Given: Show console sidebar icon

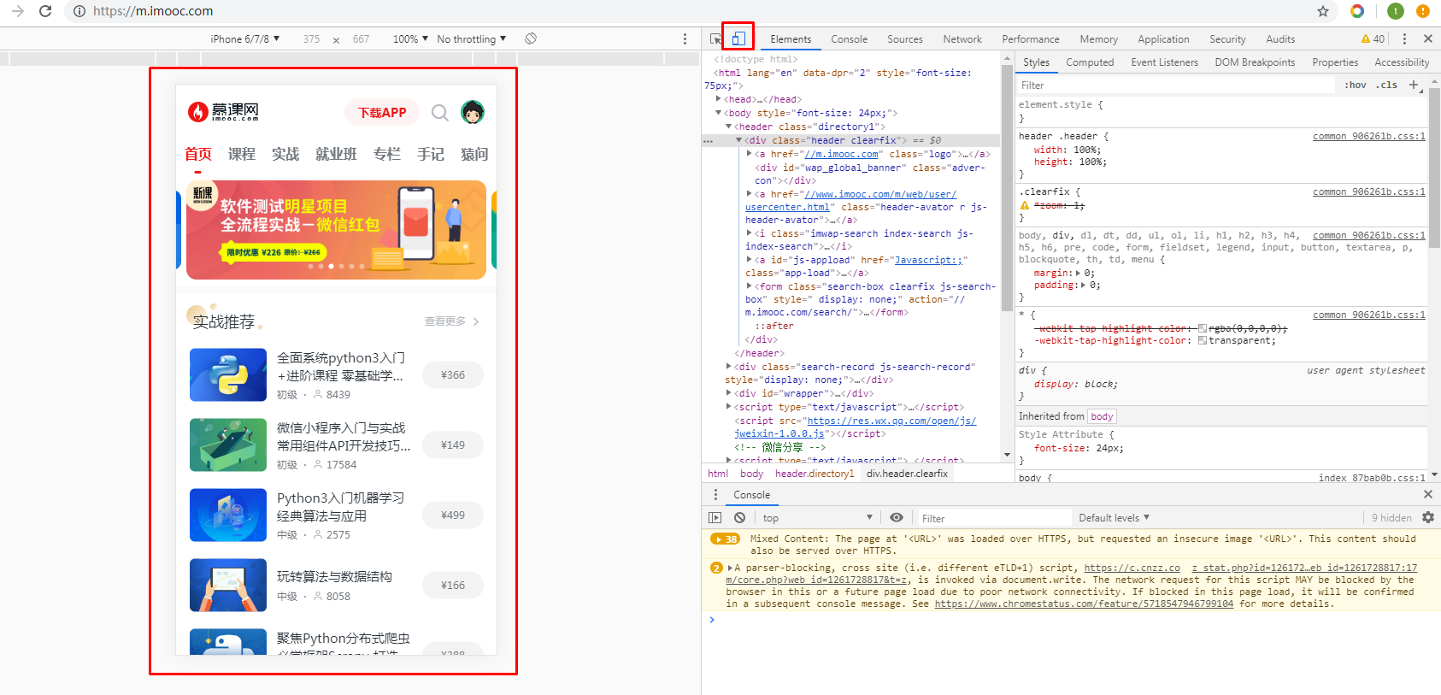Looking at the screenshot, I should pos(715,518).
